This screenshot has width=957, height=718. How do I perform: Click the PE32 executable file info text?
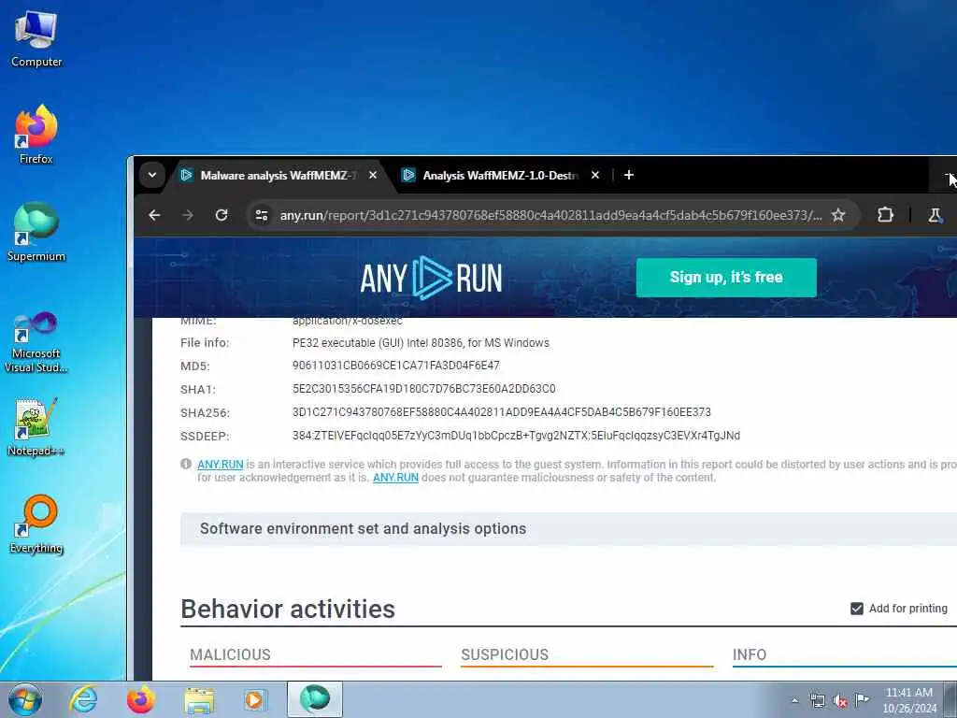421,342
